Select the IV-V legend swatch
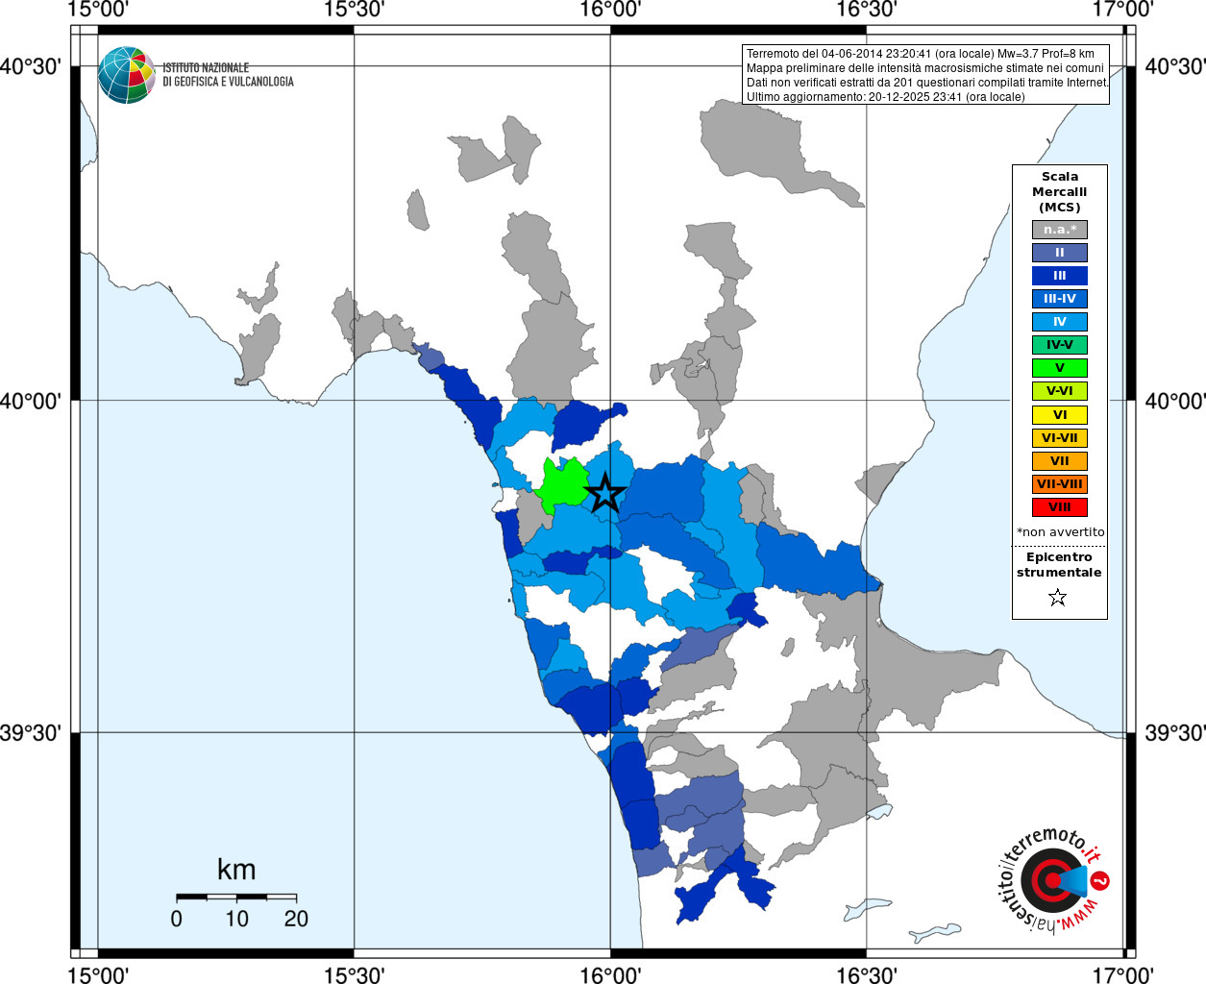 (x=1060, y=345)
